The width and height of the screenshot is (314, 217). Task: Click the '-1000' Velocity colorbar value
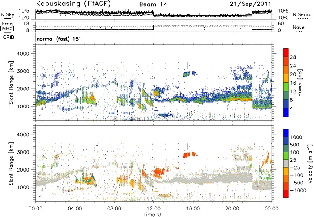(x=298, y=190)
